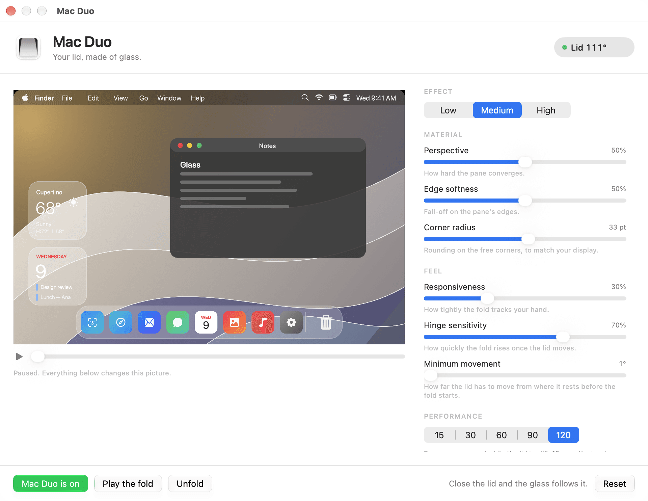
Task: Click the preview playback scrubber handle
Action: (x=38, y=357)
